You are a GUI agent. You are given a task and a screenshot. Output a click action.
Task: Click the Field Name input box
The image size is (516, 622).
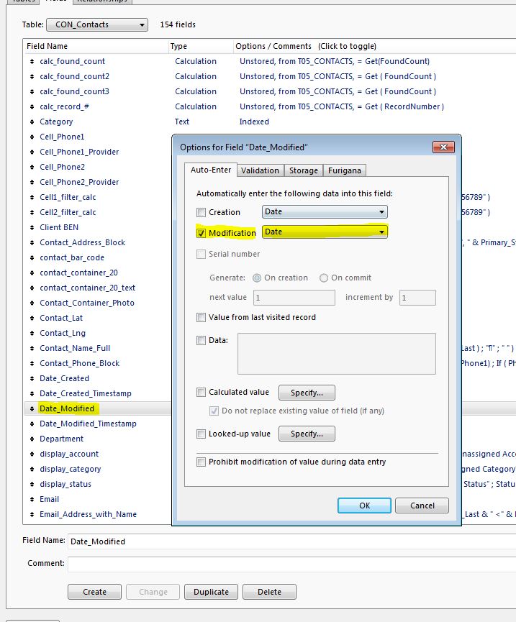coord(291,541)
